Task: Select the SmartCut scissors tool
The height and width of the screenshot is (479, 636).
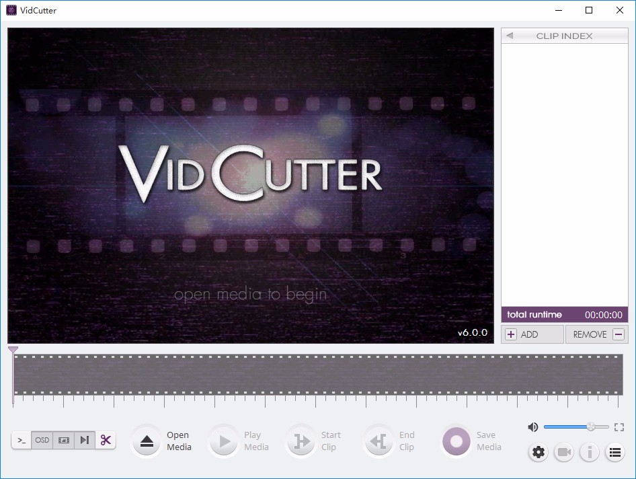Action: click(x=105, y=440)
